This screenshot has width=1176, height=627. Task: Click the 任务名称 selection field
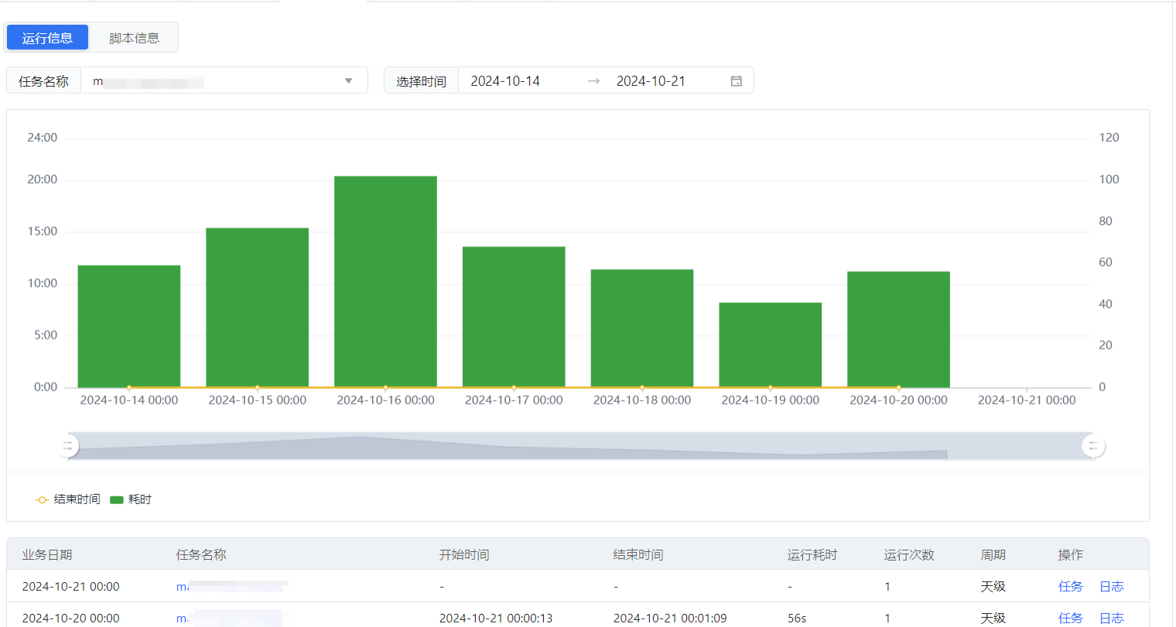224,80
